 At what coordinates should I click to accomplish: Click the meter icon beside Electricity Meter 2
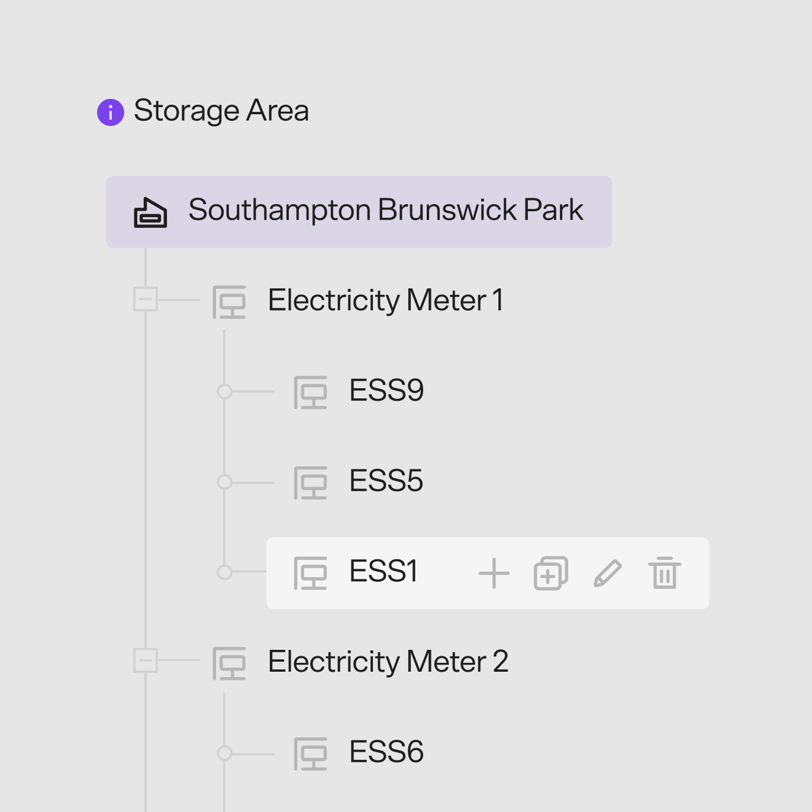(230, 663)
